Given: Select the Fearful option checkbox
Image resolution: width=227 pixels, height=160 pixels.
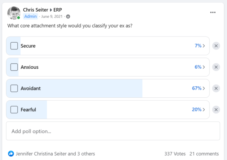Looking at the screenshot, I should pyautogui.click(x=14, y=109).
